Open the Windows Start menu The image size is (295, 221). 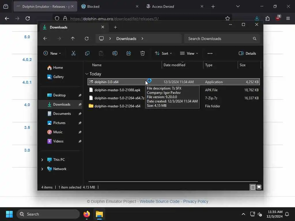(9, 214)
